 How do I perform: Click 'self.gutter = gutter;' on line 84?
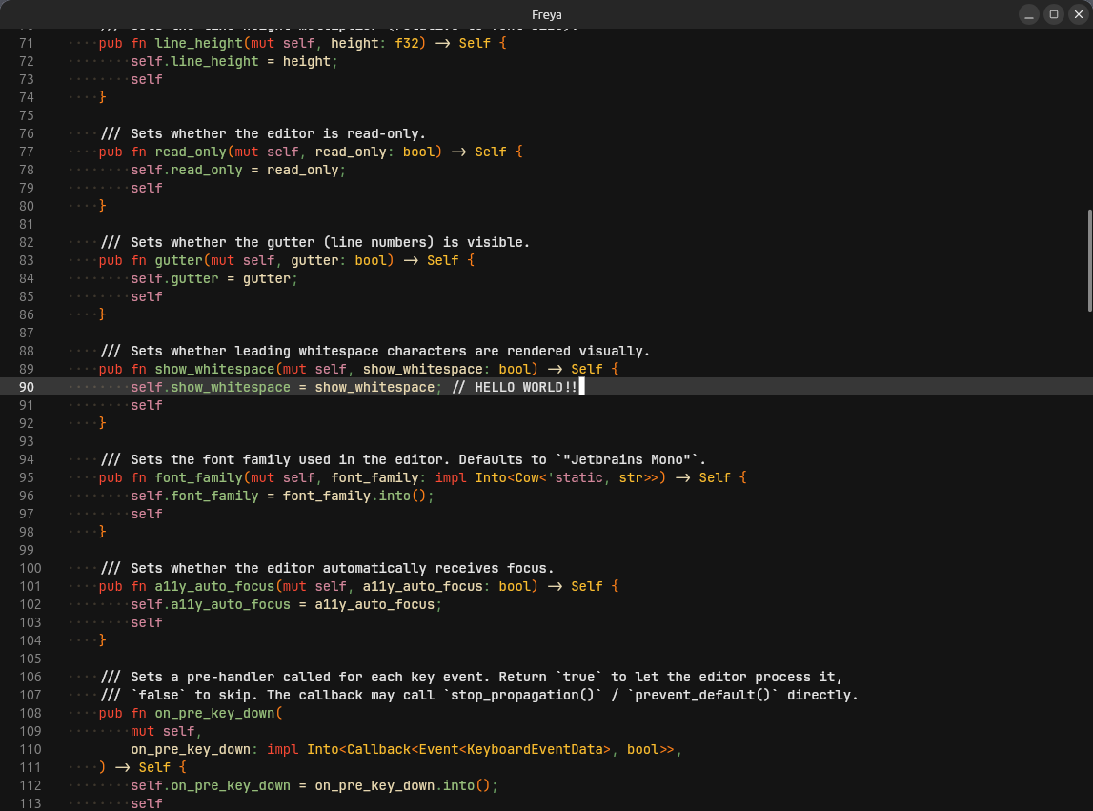[x=214, y=279]
